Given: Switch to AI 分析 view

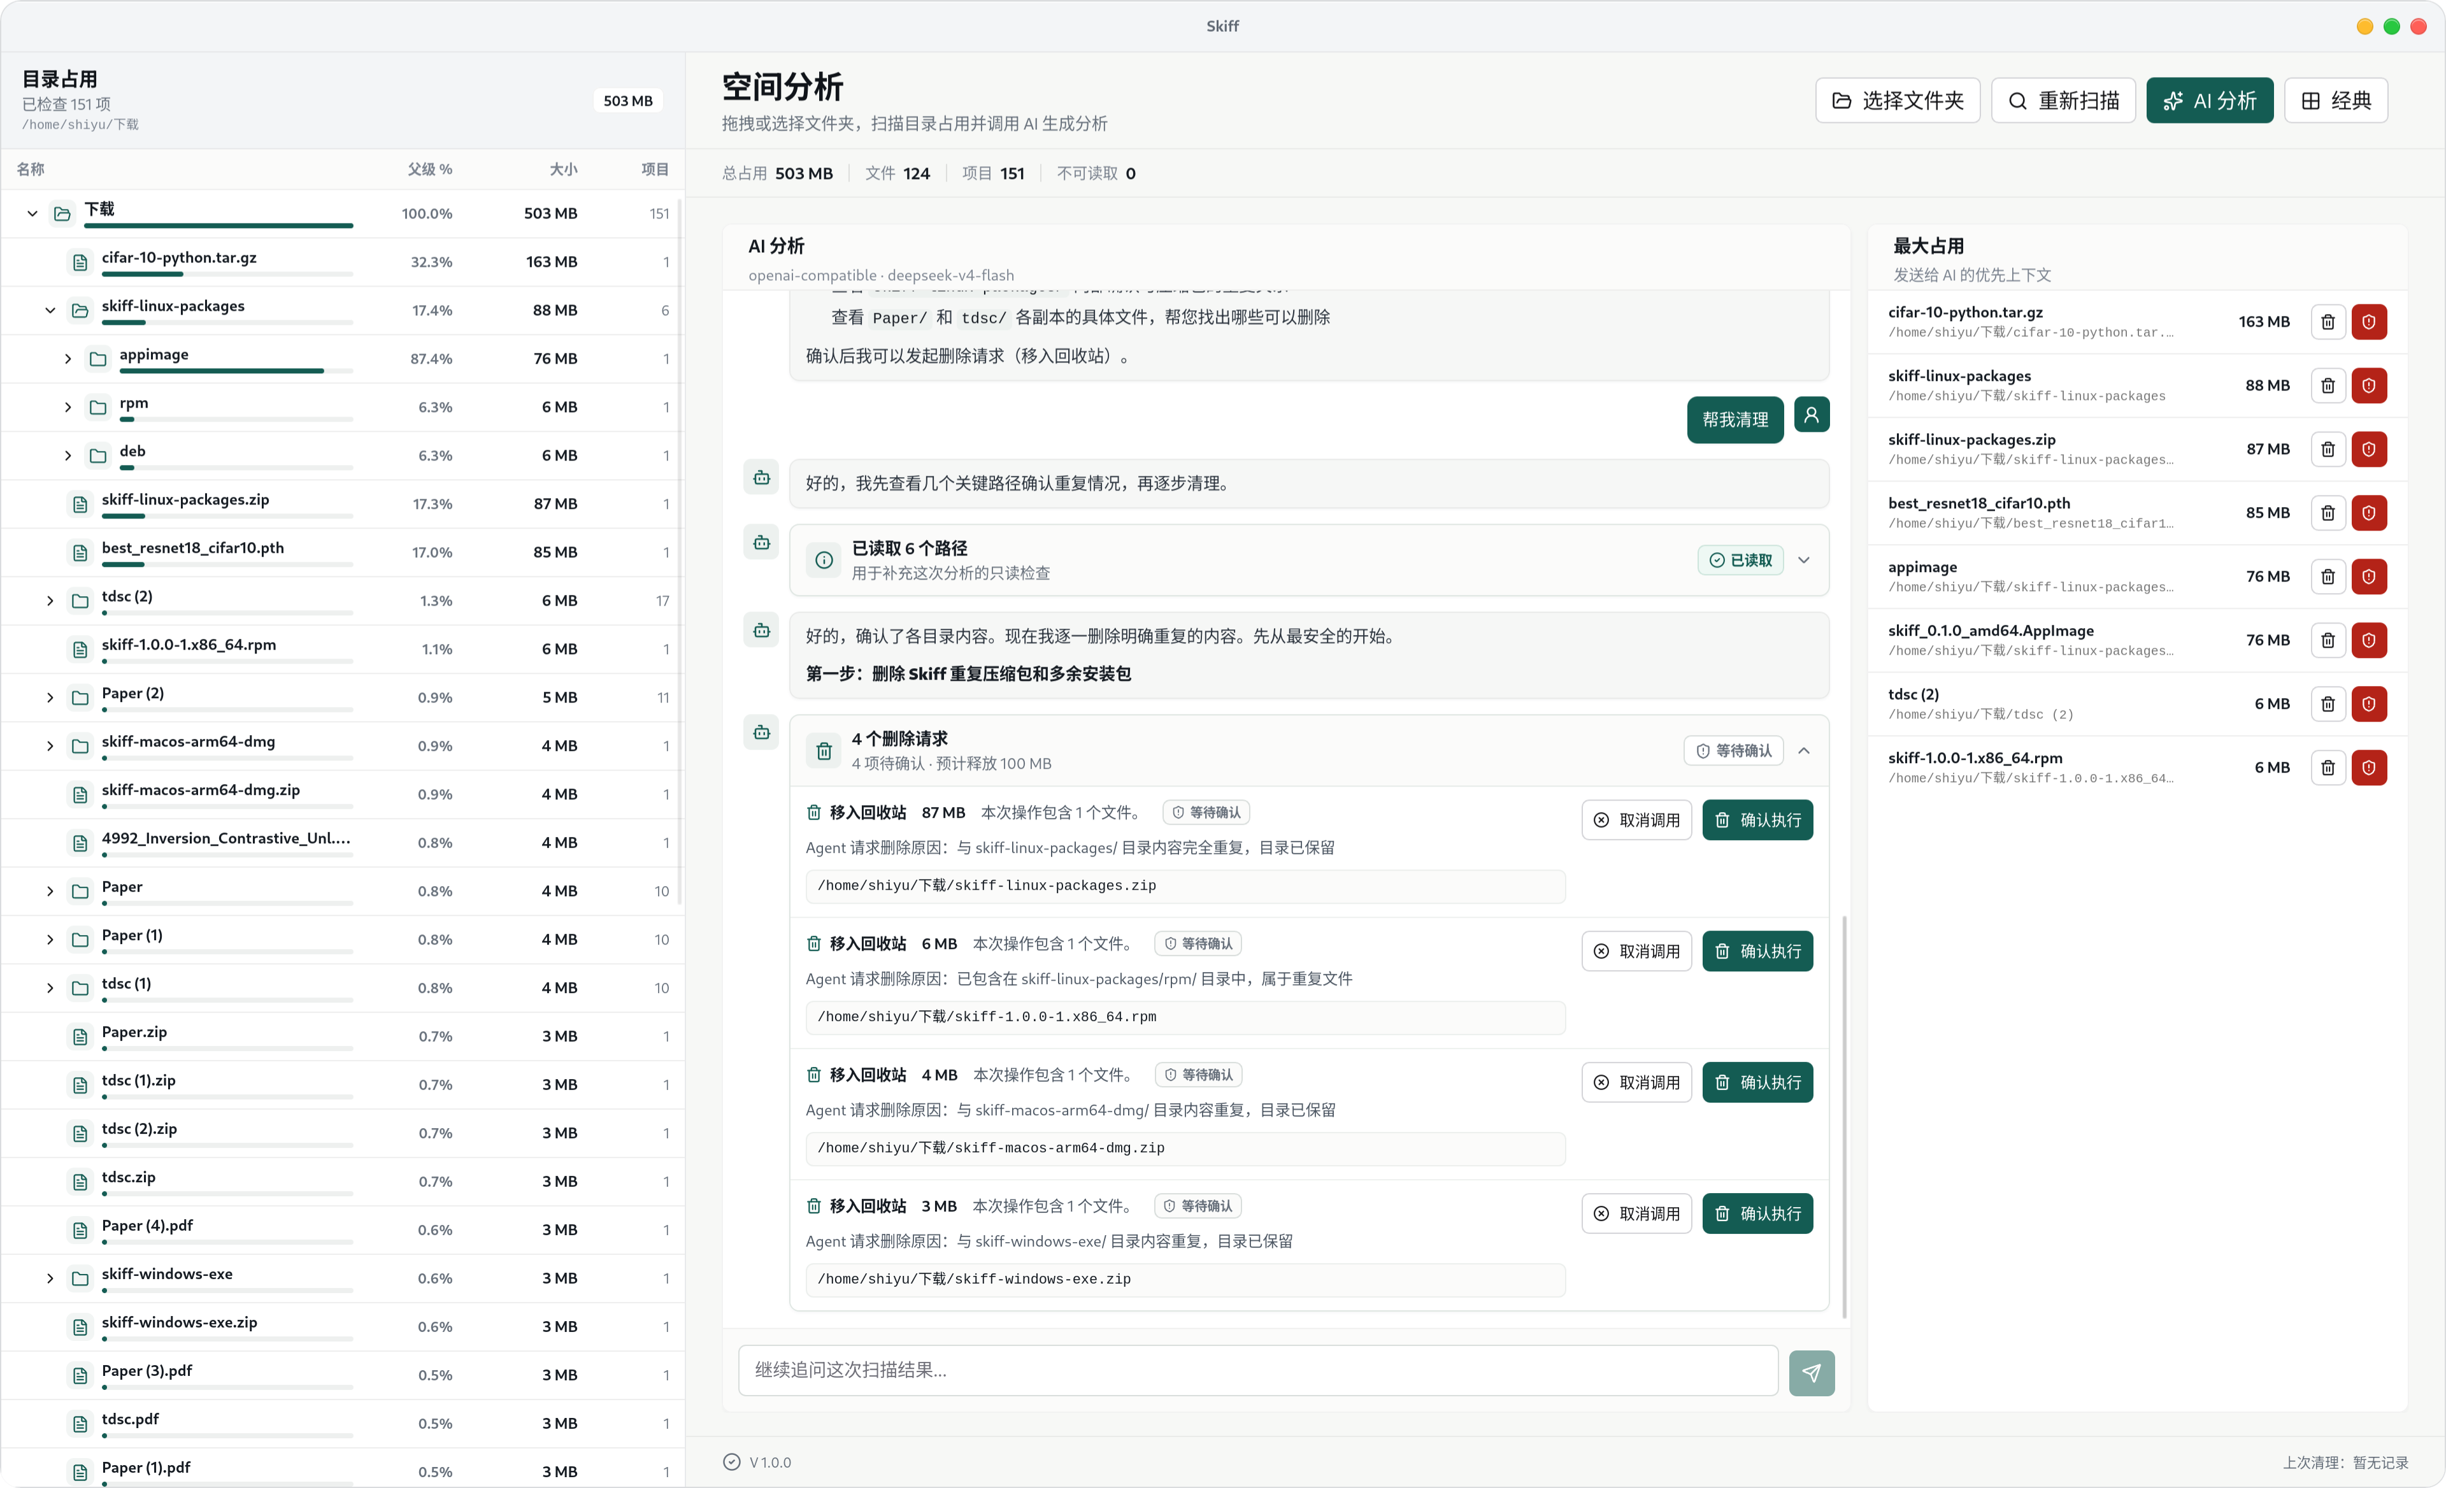Looking at the screenshot, I should (x=2209, y=100).
